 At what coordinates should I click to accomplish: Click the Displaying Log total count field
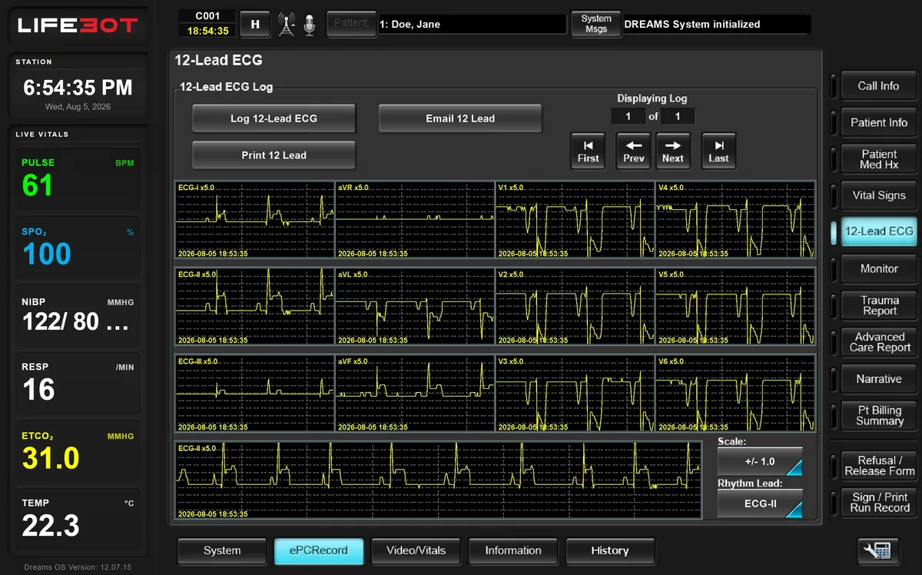pyautogui.click(x=678, y=116)
